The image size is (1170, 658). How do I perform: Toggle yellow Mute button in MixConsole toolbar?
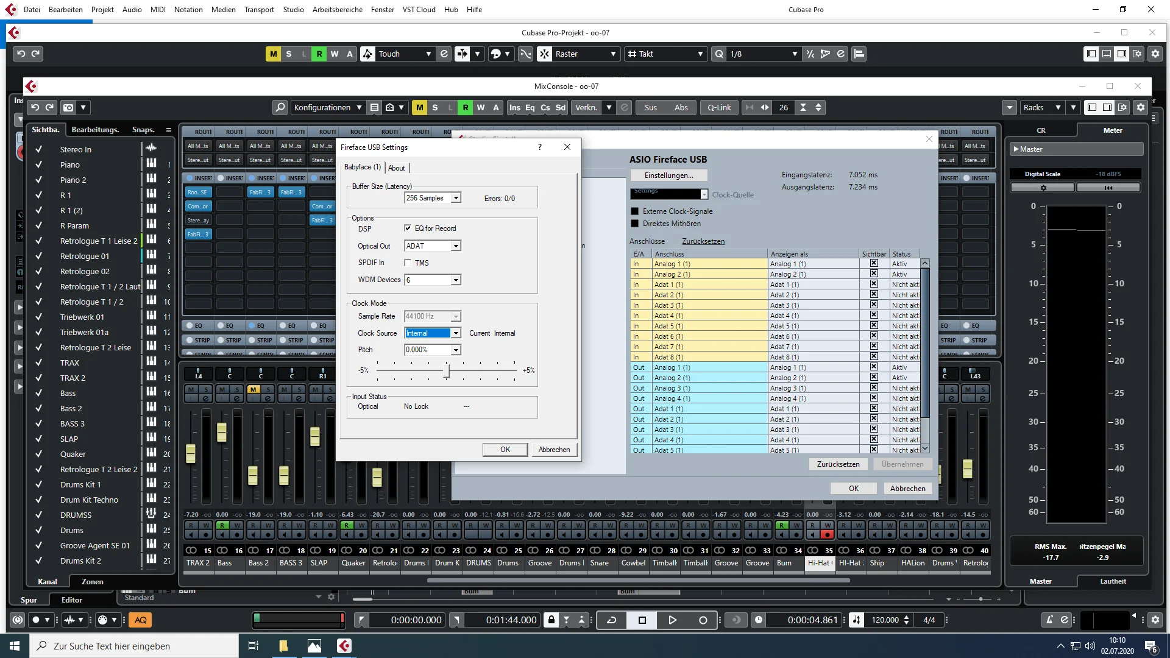[419, 107]
